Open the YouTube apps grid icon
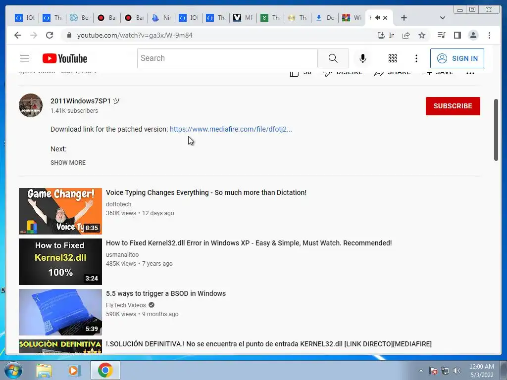 click(393, 58)
